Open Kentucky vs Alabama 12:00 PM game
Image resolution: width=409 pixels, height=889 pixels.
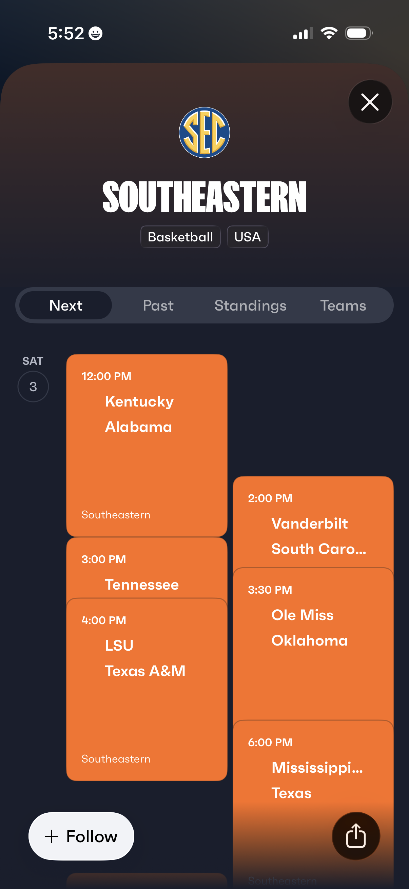(147, 445)
